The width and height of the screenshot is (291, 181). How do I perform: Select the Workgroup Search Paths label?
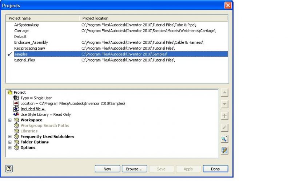pos(45,126)
